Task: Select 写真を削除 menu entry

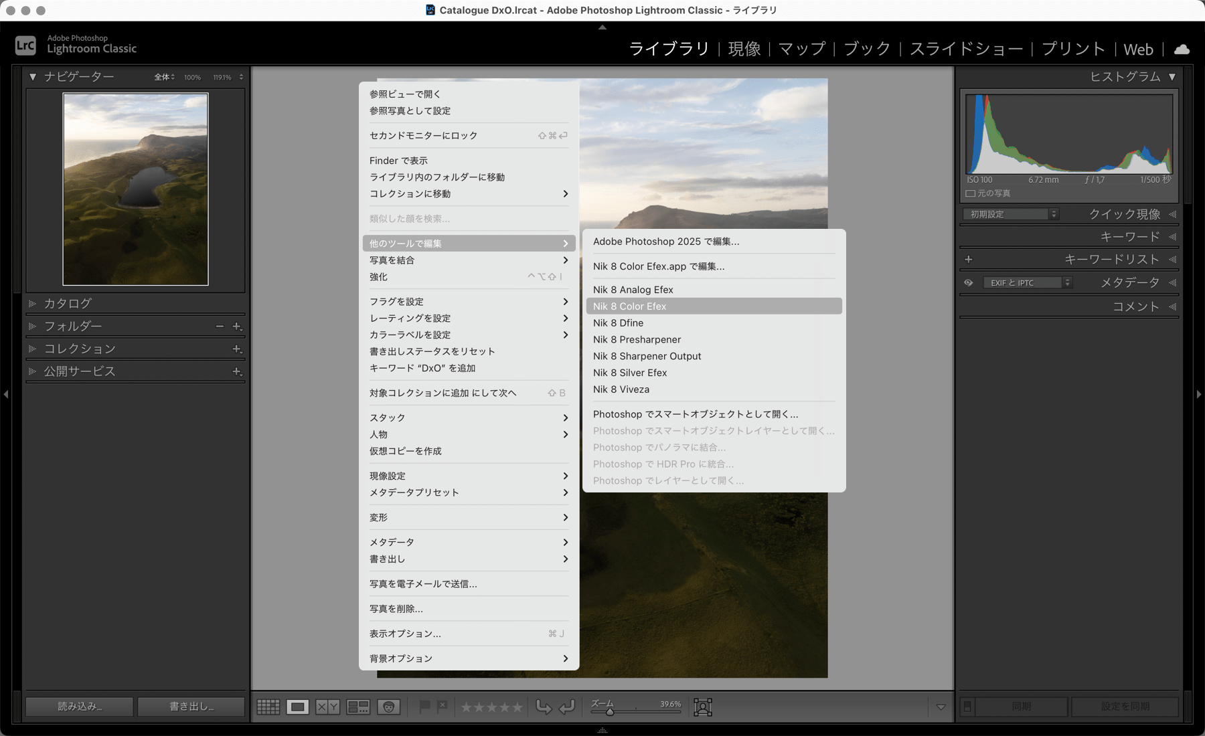Action: (x=469, y=609)
